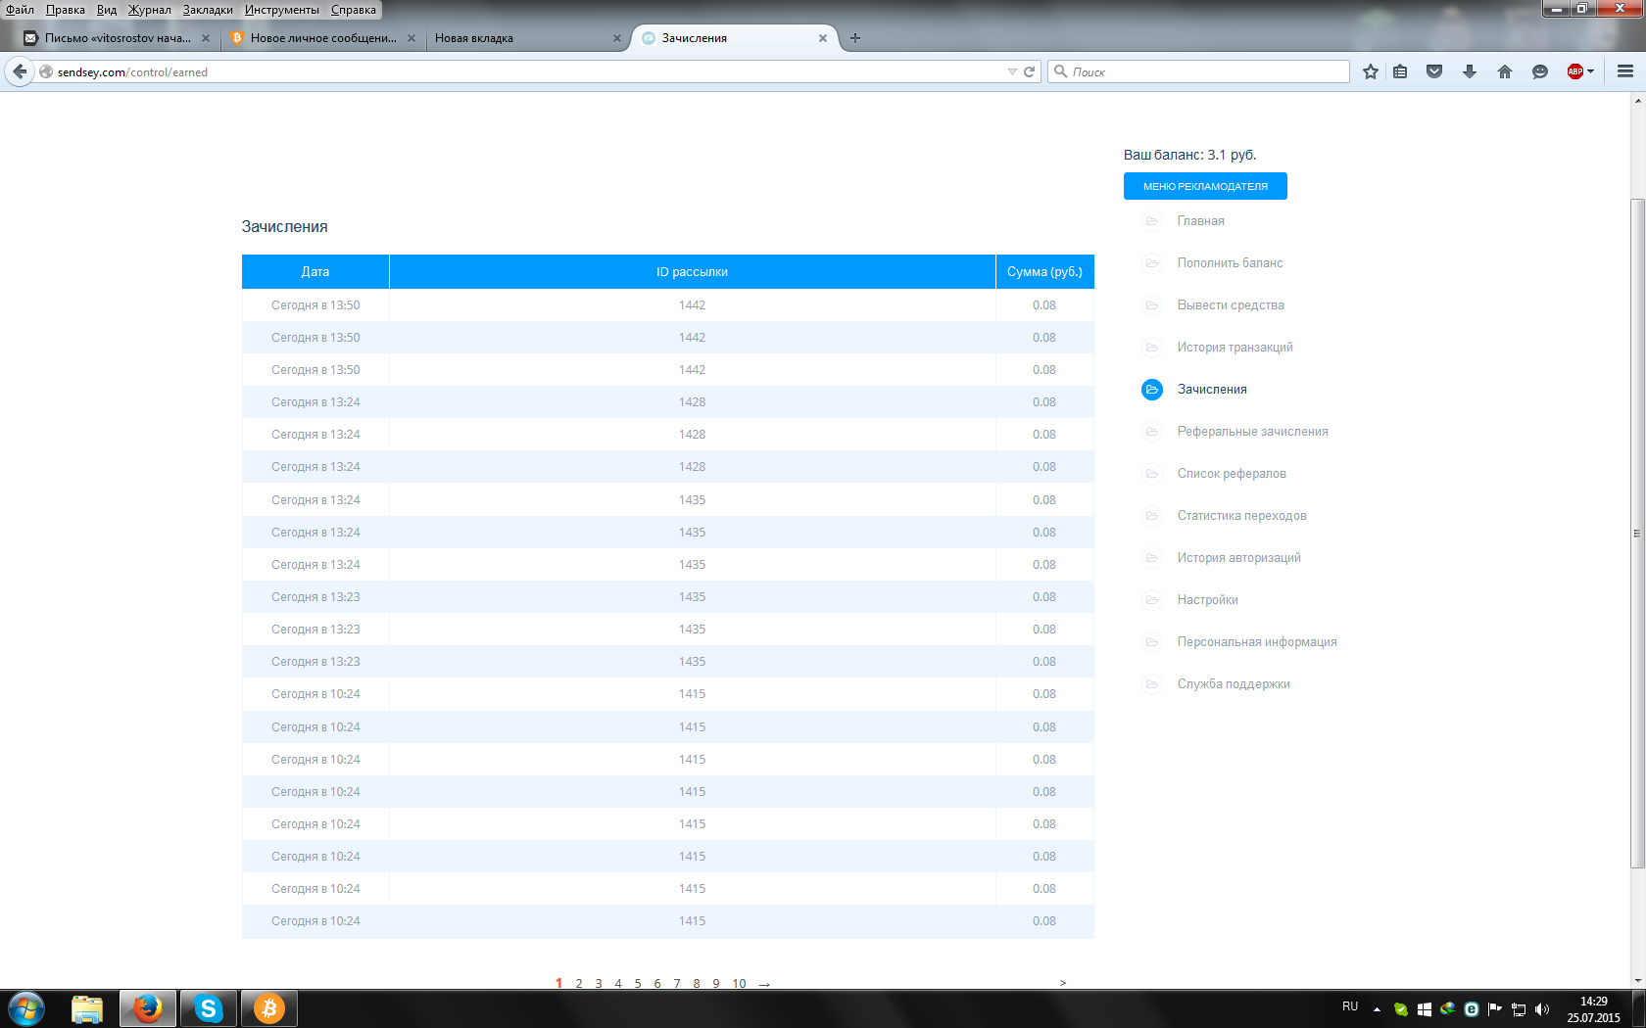1646x1028 pixels.
Task: Open the downloads arrow icon
Action: pyautogui.click(x=1470, y=71)
